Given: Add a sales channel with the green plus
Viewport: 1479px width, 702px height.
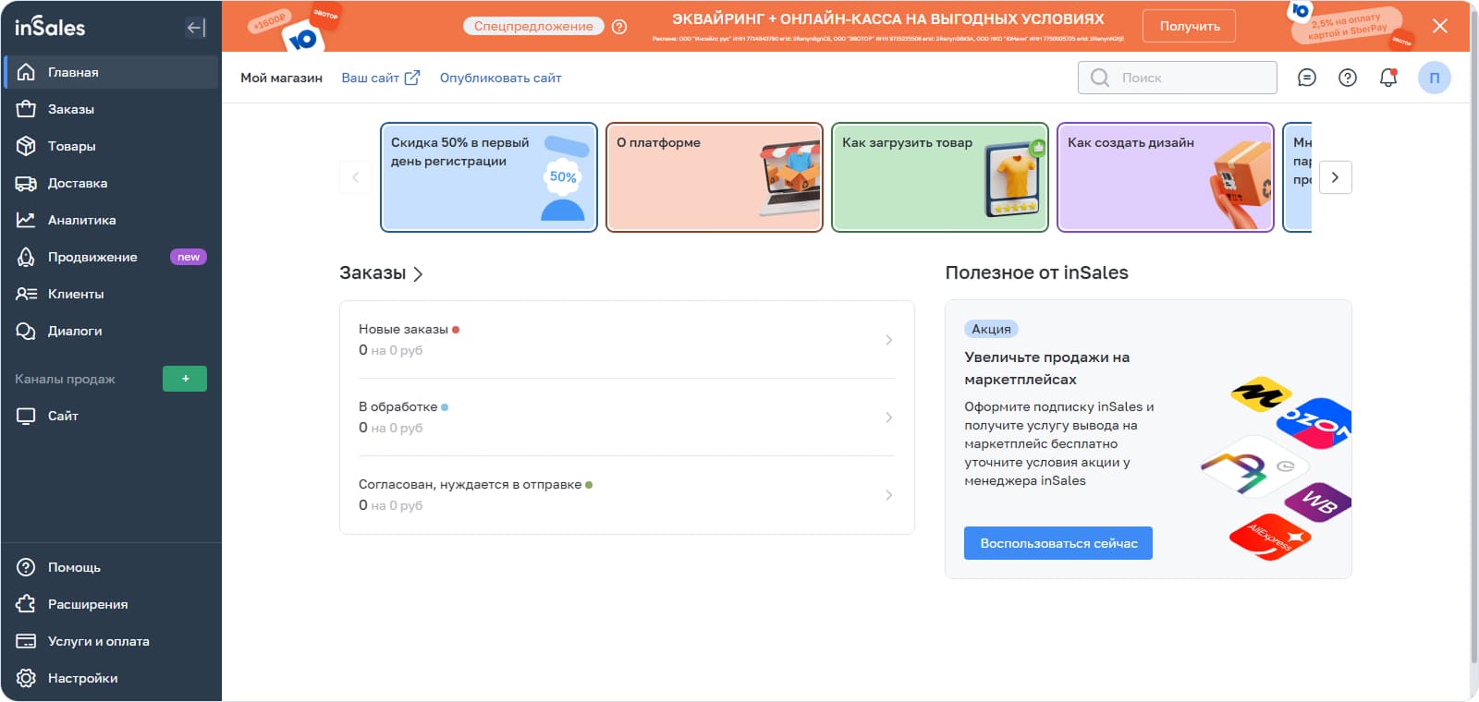Looking at the screenshot, I should click(185, 379).
